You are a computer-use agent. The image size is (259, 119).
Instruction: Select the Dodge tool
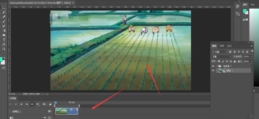pyautogui.click(x=4, y=35)
